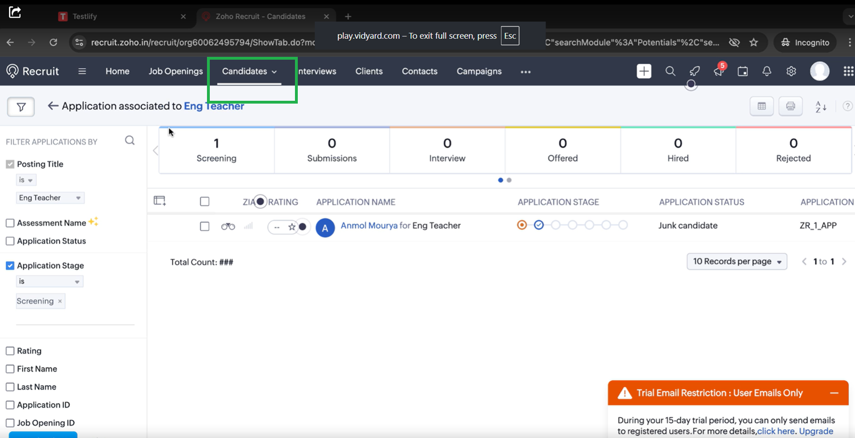Enable the Application ID filter checkbox
This screenshot has width=855, height=438.
(10, 405)
